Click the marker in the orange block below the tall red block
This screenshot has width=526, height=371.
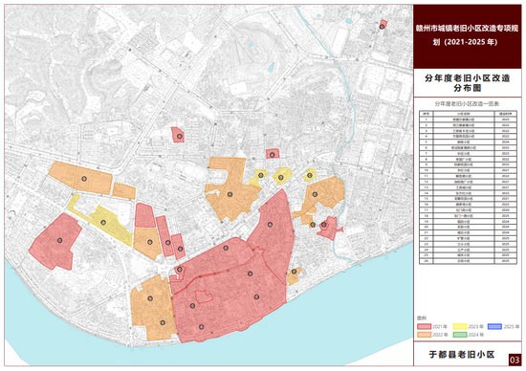tap(150, 242)
